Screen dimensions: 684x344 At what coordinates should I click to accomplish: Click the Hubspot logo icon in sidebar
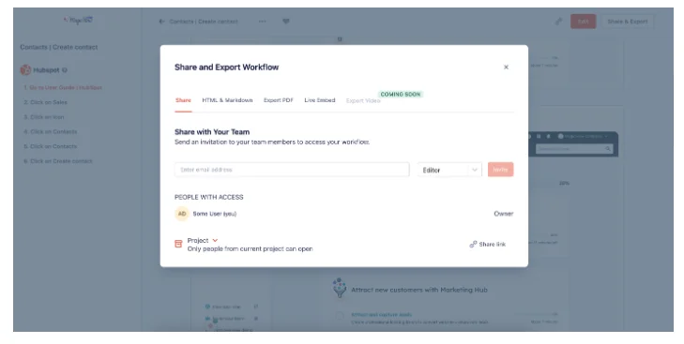point(25,69)
